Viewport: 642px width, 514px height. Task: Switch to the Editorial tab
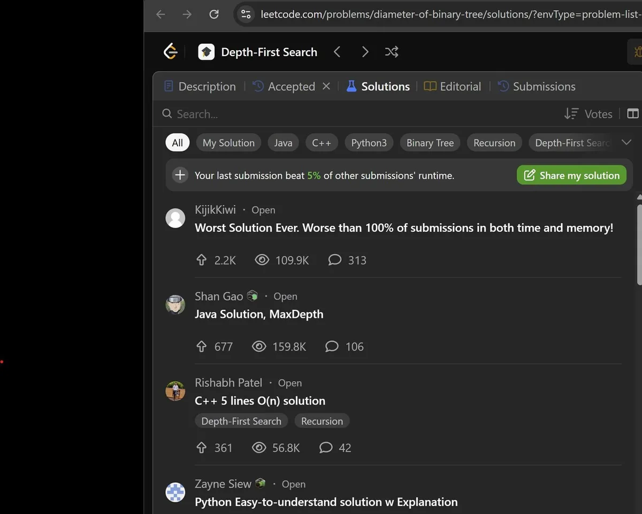[x=453, y=87]
